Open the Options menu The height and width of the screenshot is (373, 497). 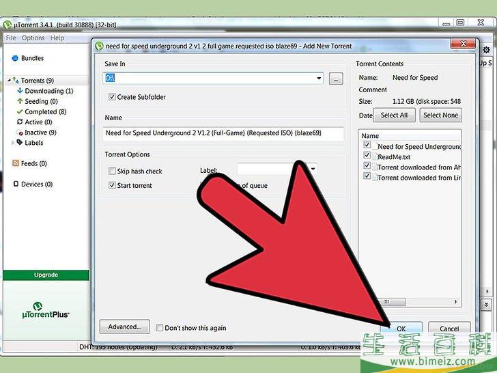[x=33, y=38]
